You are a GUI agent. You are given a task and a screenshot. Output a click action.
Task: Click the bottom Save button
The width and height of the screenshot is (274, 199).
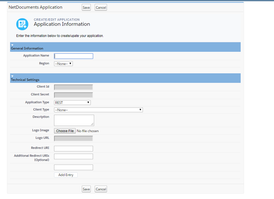point(86,189)
